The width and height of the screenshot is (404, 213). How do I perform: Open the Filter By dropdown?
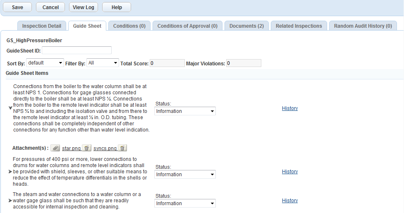click(x=103, y=63)
